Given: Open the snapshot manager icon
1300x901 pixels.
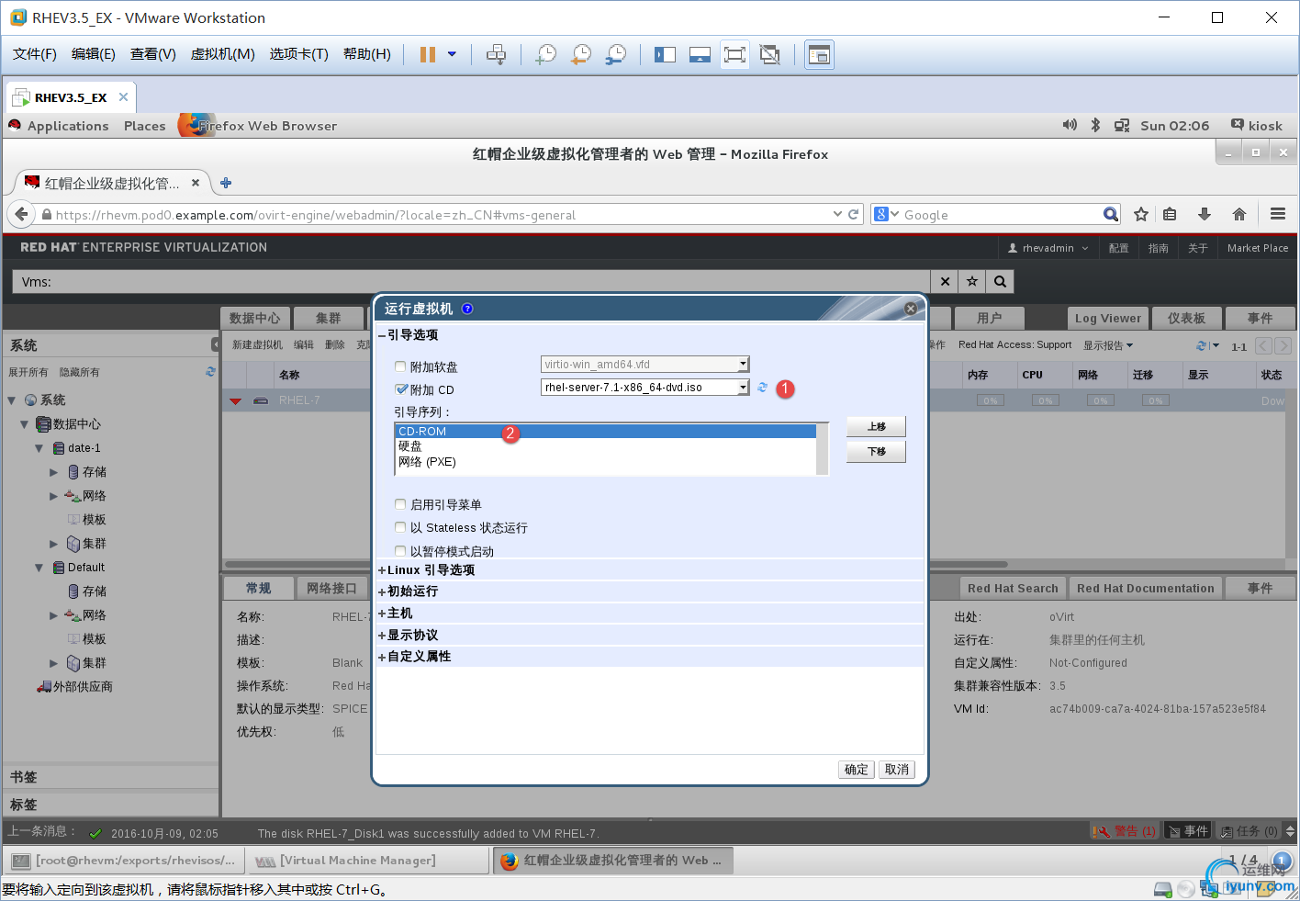Looking at the screenshot, I should click(x=616, y=54).
